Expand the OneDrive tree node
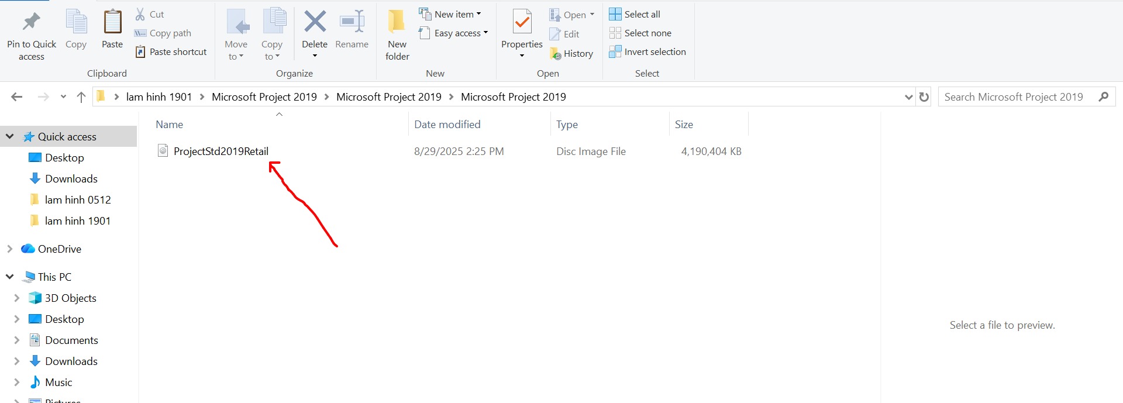Image resolution: width=1123 pixels, height=403 pixels. (x=9, y=249)
